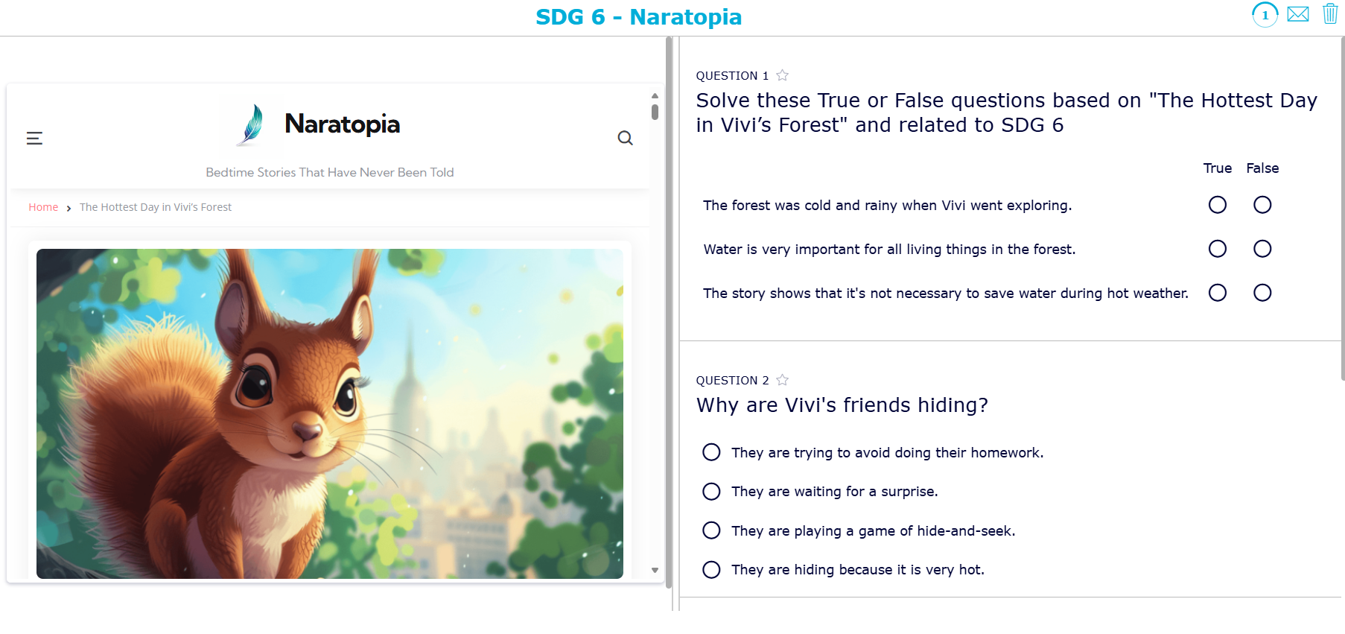The height and width of the screenshot is (634, 1345).
Task: Mark 'forest was cold and rainy' as False
Action: [1262, 205]
